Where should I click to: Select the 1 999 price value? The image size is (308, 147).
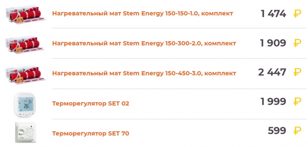[273, 102]
